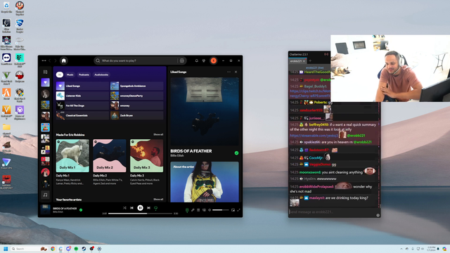
Task: Open the play Queue icon
Action: [198, 210]
